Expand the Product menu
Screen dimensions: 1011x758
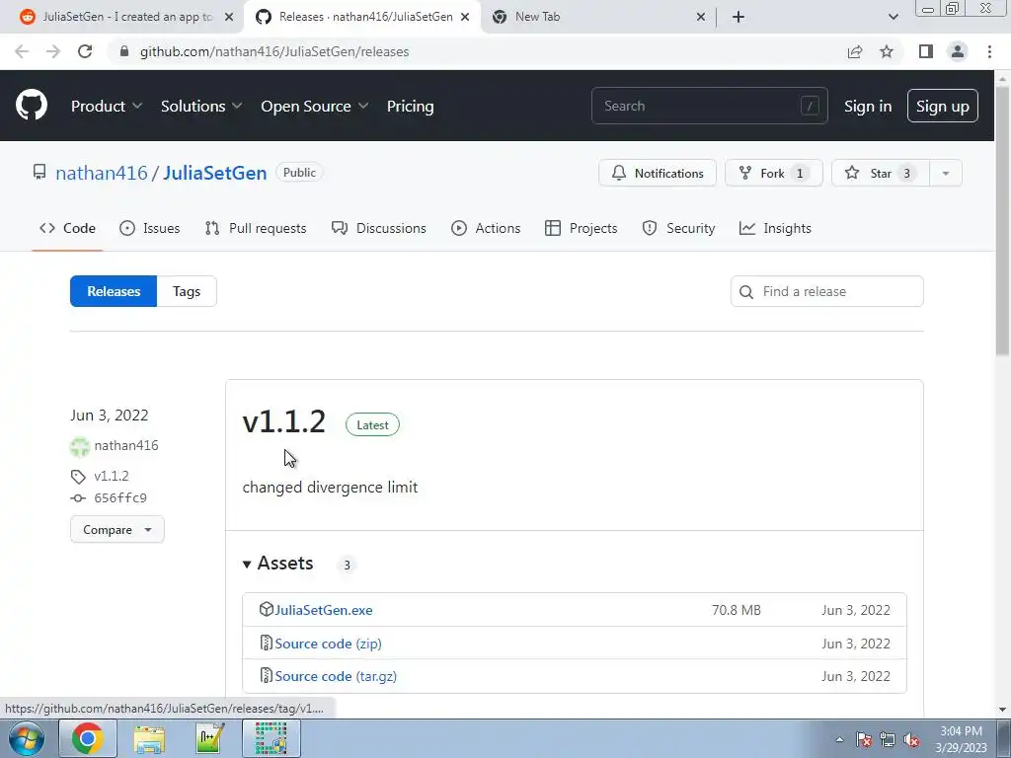[107, 107]
